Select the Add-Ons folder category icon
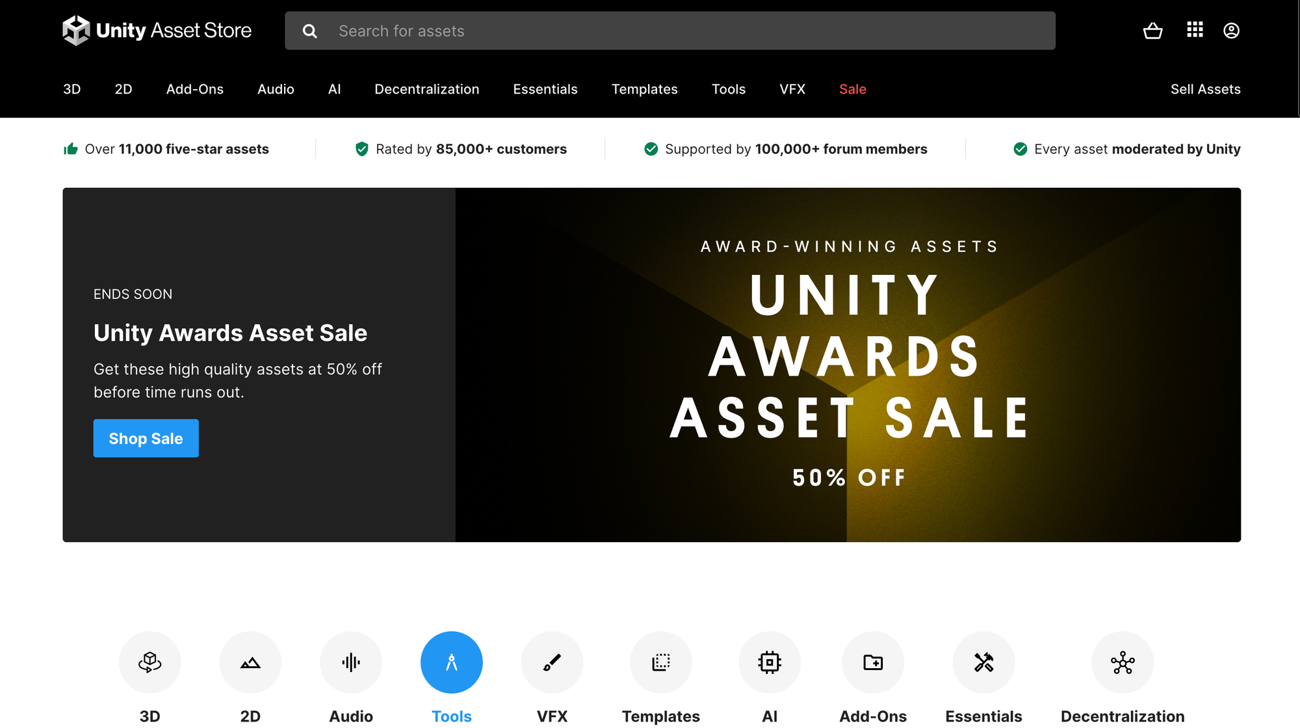This screenshot has width=1300, height=728. (873, 662)
